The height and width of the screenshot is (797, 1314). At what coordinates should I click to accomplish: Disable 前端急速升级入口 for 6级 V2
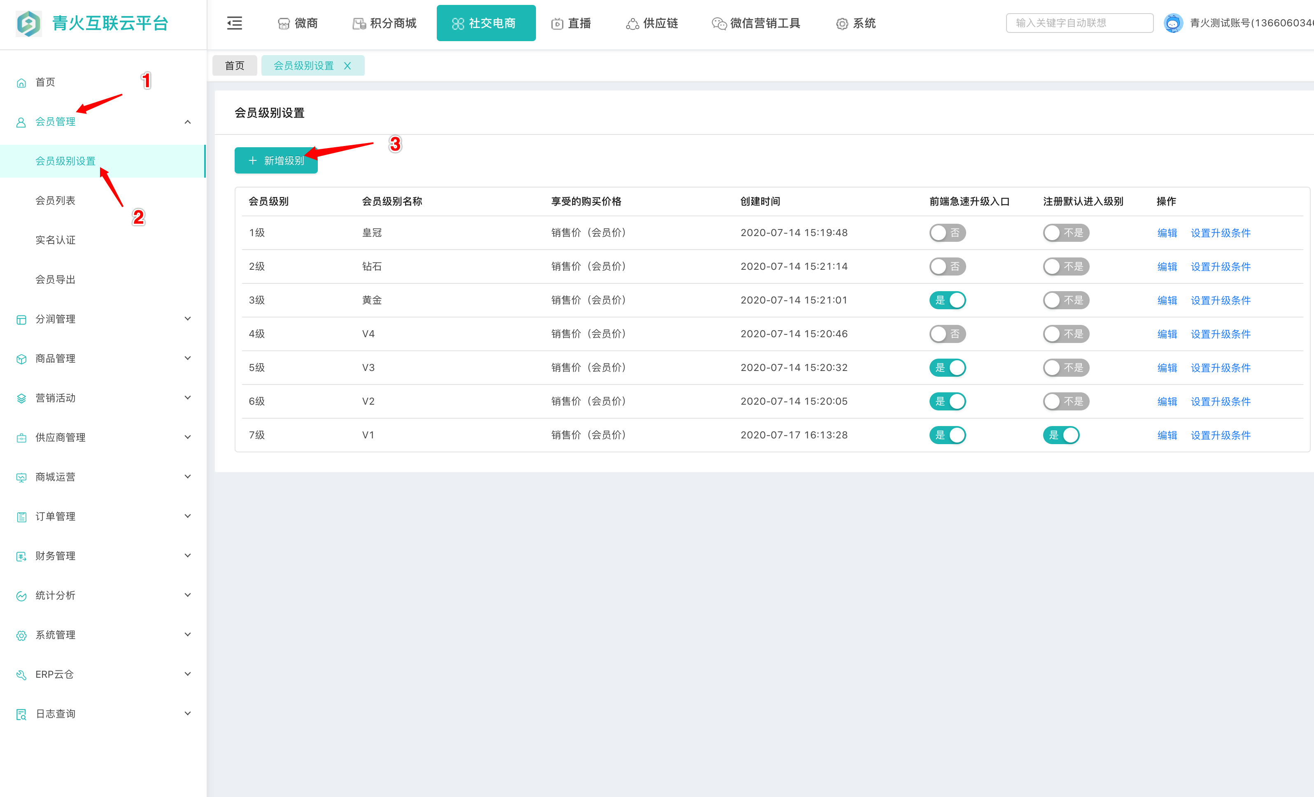(x=947, y=401)
